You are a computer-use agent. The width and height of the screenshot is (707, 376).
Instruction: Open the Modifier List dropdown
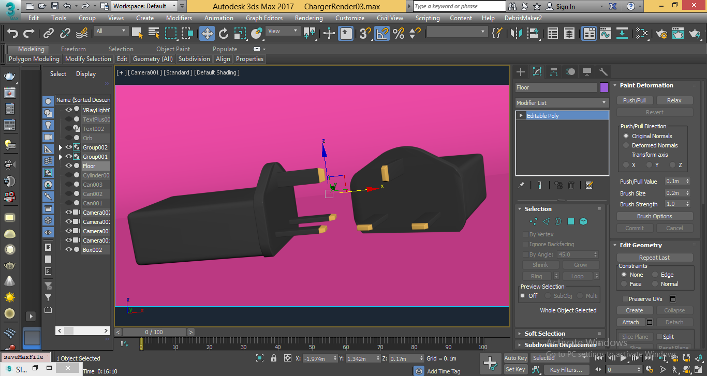coord(562,103)
